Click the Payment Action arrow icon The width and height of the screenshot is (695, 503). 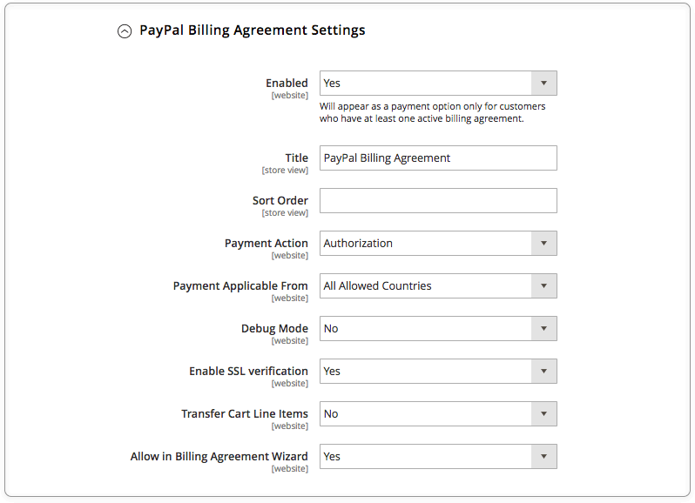(x=543, y=244)
